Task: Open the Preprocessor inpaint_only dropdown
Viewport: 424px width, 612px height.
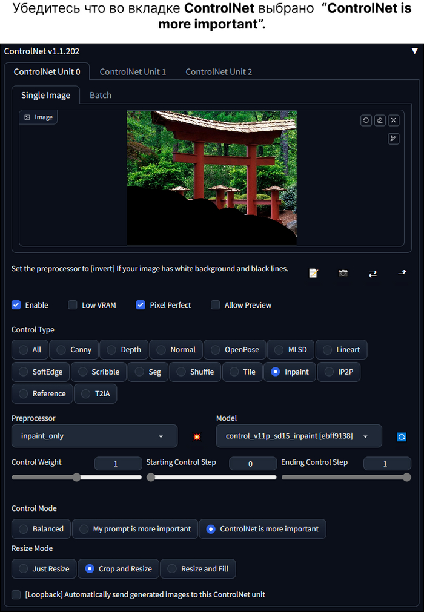Action: click(94, 436)
